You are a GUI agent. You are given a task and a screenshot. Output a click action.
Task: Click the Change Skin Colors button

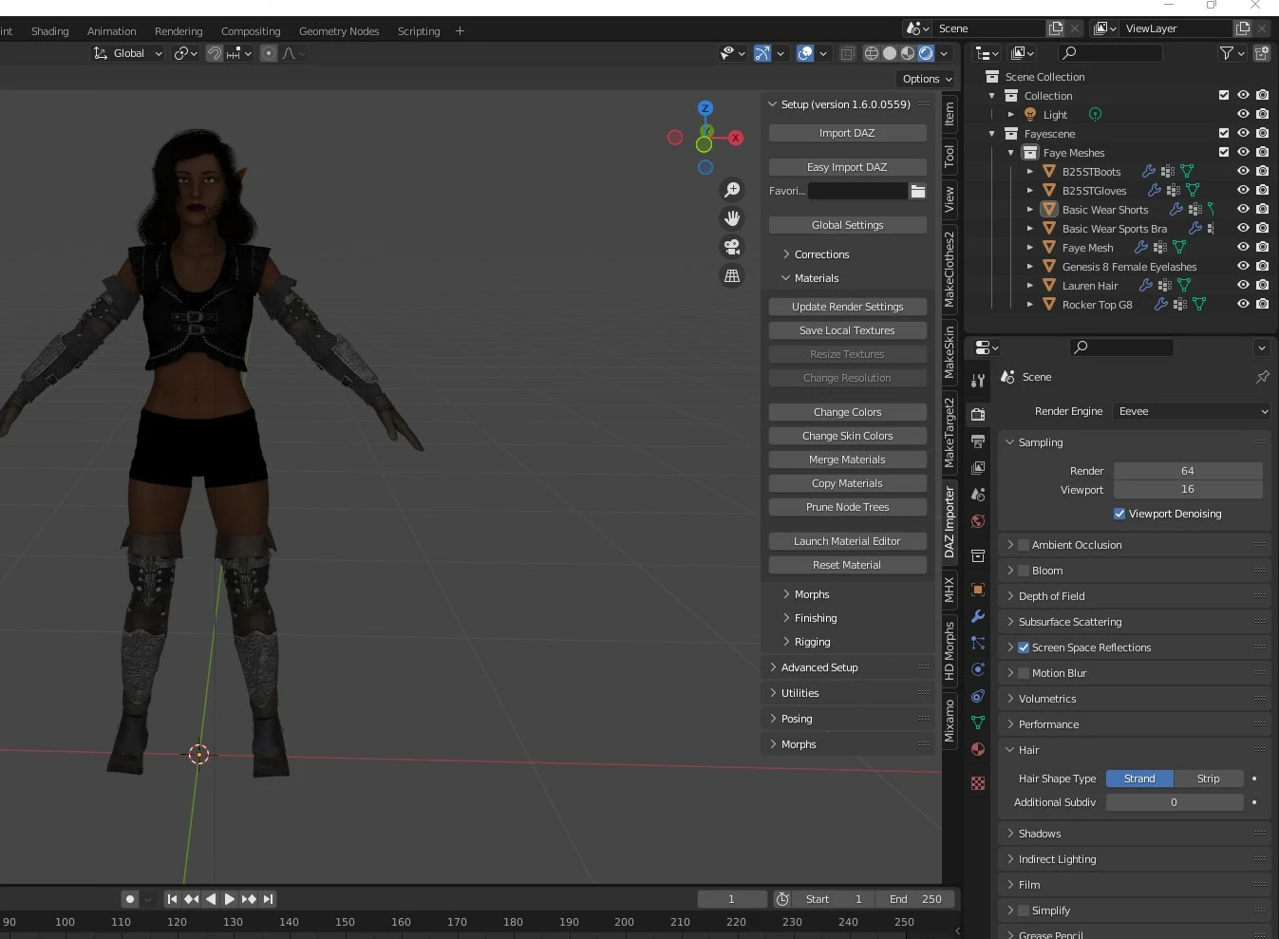[847, 436]
